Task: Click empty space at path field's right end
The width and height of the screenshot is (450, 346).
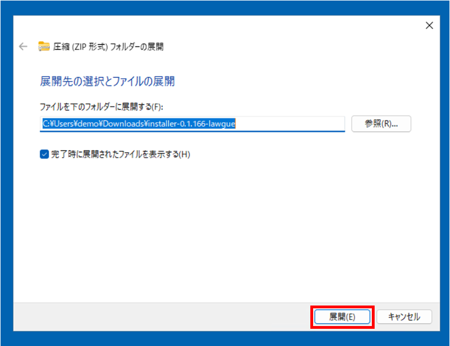Action: (x=310, y=124)
